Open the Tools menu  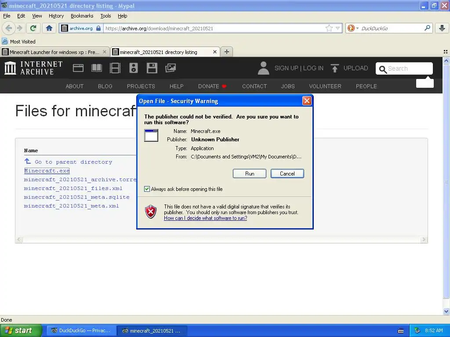[105, 16]
